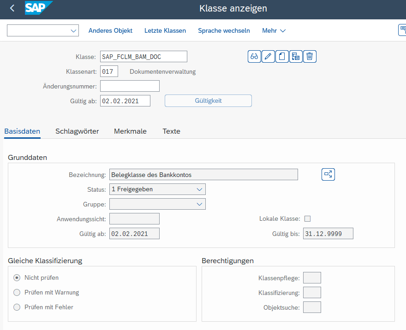
Task: Click into the Änderungsnummer input field
Action: [130, 86]
